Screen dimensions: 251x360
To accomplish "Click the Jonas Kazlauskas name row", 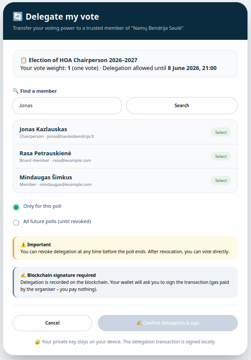I will (125, 132).
